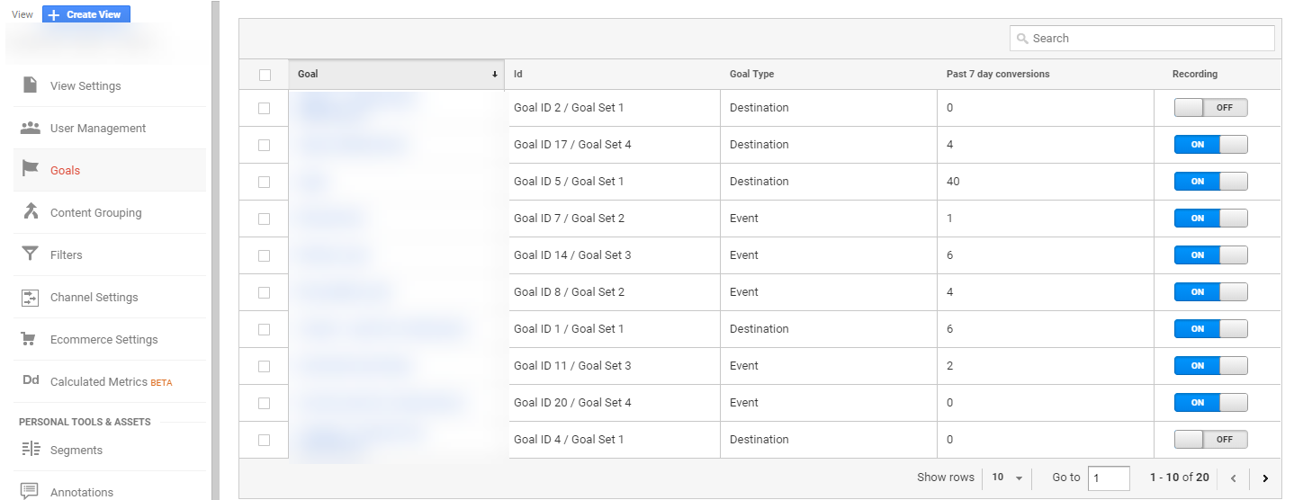Image resolution: width=1294 pixels, height=500 pixels.
Task: Click the Filters funnel icon
Action: click(x=31, y=254)
